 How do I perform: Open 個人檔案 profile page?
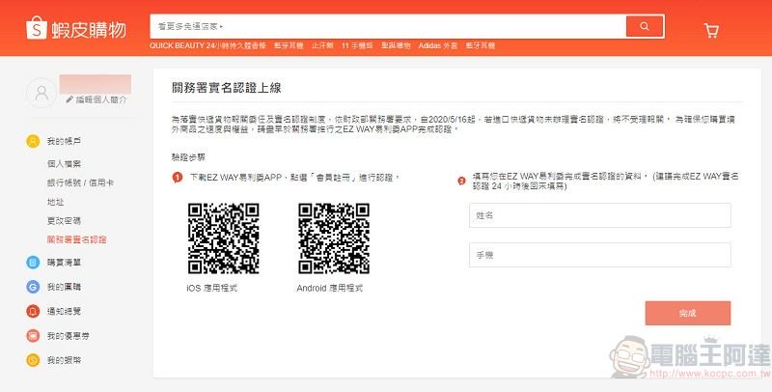[64, 164]
